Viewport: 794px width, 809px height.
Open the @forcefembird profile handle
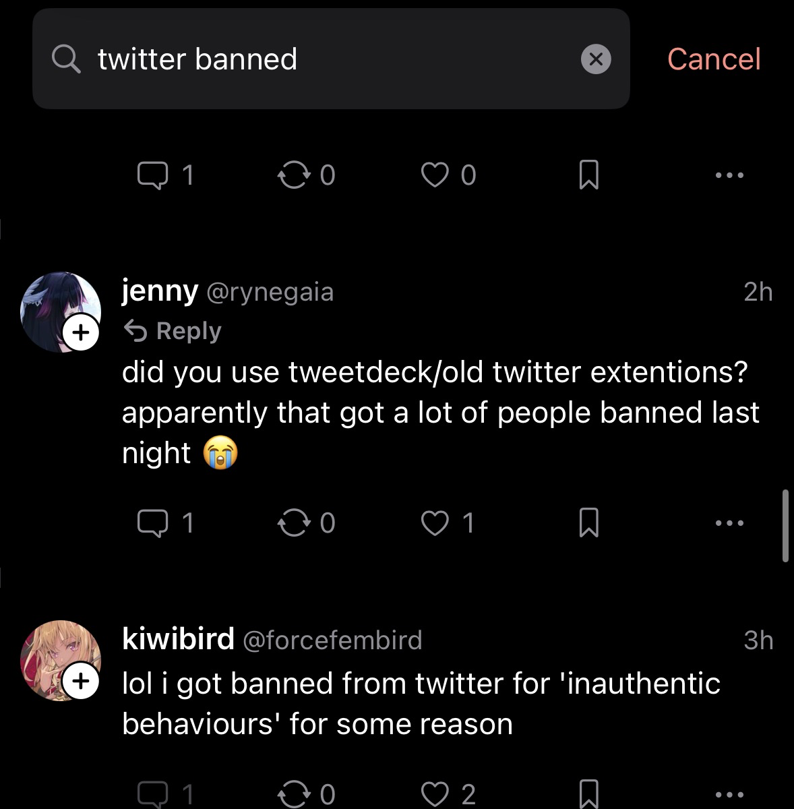(332, 640)
